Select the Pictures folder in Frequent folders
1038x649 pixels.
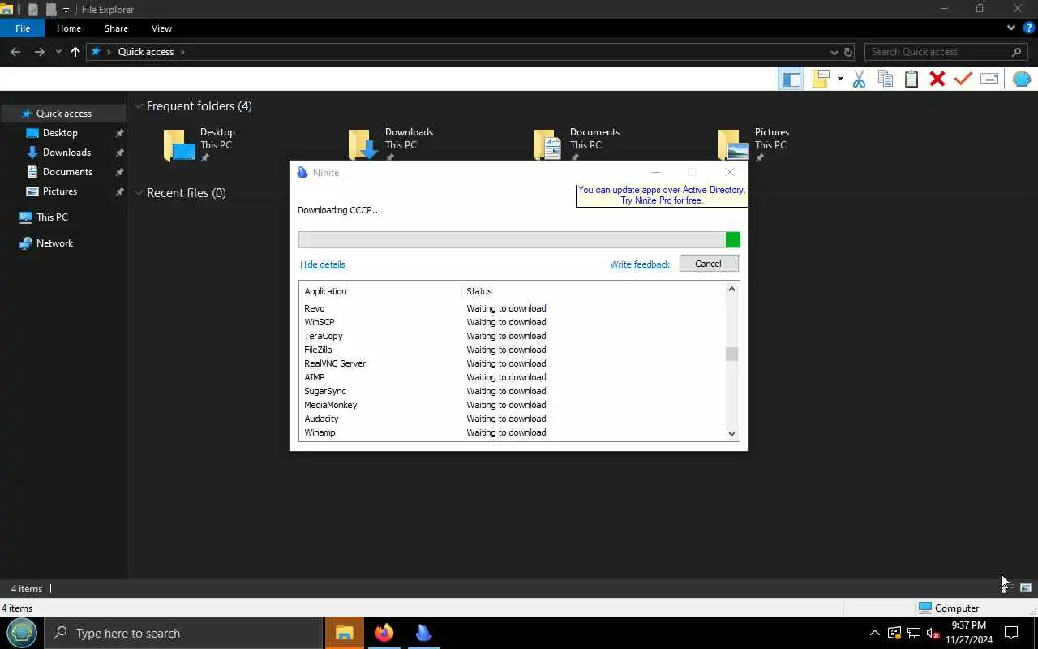click(x=754, y=144)
